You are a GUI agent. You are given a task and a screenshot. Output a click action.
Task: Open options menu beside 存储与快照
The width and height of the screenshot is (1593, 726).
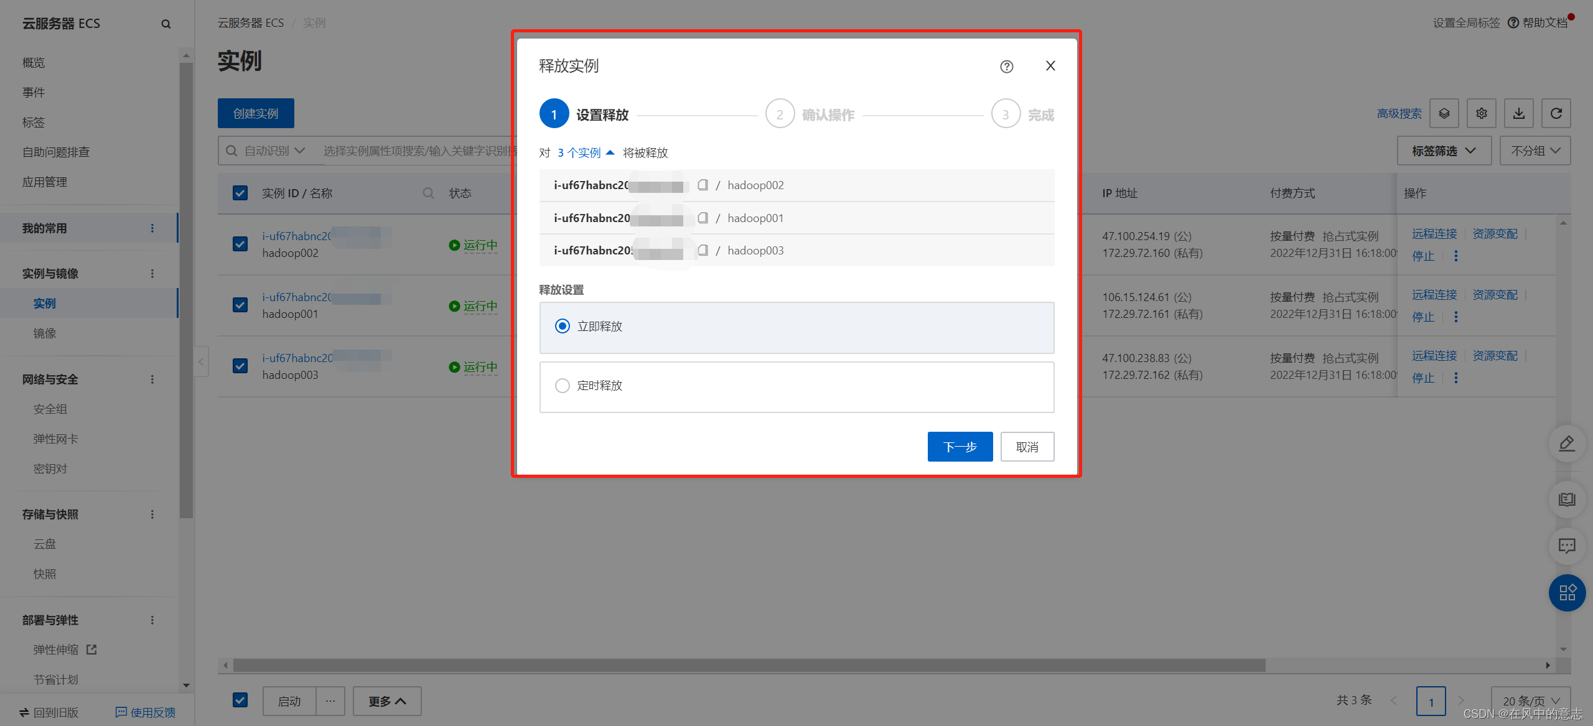tap(152, 514)
